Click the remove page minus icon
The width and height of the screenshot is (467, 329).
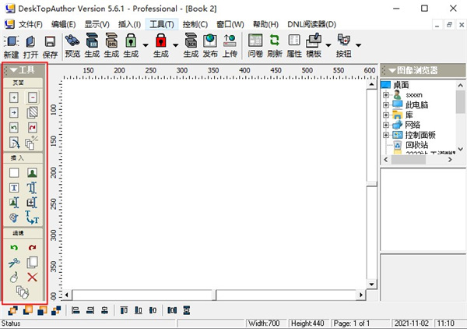[x=33, y=97]
